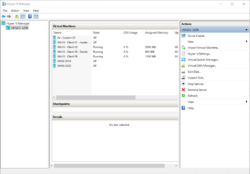The height and width of the screenshot is (174, 250).
Task: Click the Up one level folder icon
Action: point(16,16)
